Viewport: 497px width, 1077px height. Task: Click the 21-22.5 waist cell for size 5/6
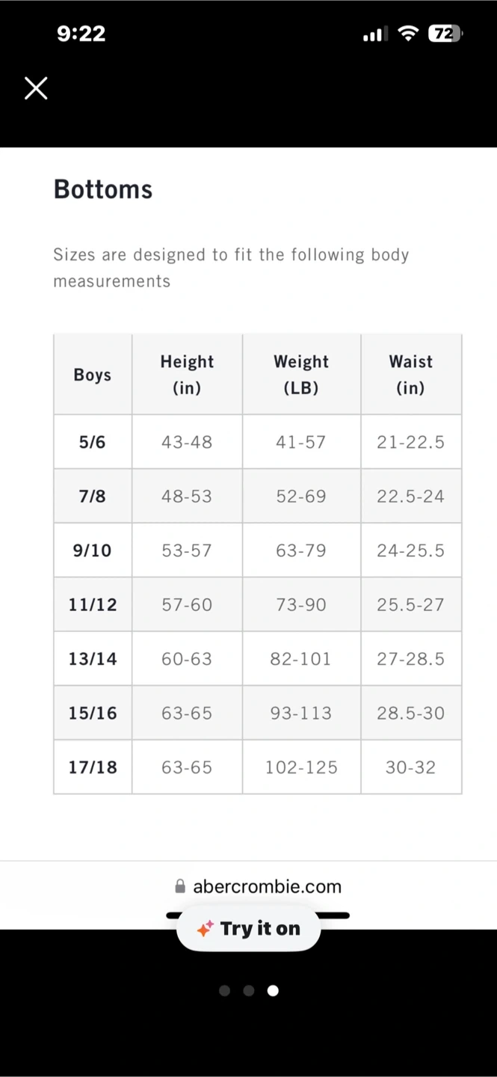click(411, 442)
